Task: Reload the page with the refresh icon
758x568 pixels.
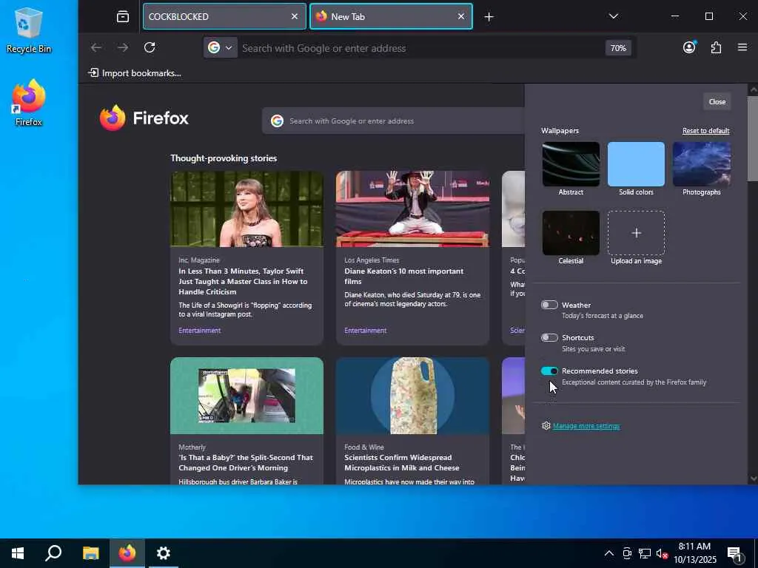Action: 150,47
